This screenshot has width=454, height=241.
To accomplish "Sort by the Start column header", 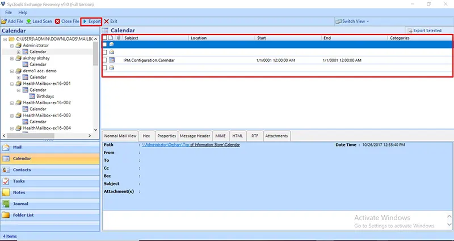I will coord(288,38).
